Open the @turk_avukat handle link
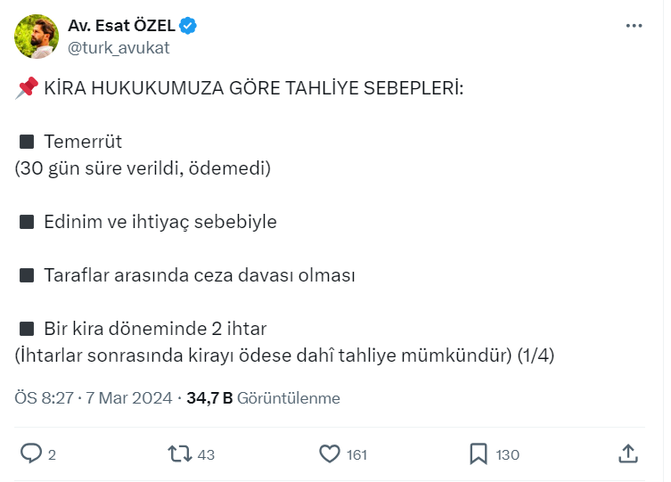 pyautogui.click(x=119, y=47)
